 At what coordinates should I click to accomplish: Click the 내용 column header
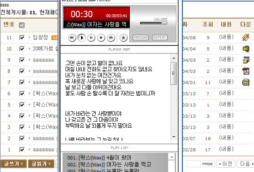coord(226,25)
